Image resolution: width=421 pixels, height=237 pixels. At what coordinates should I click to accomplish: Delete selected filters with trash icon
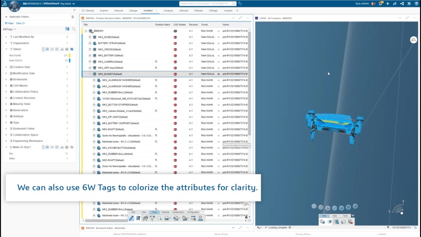click(72, 17)
